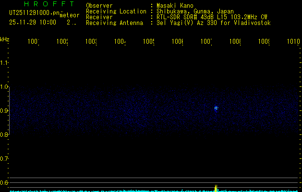Click the Receiving Antenna field label
The image size is (302, 192).
(114, 23)
